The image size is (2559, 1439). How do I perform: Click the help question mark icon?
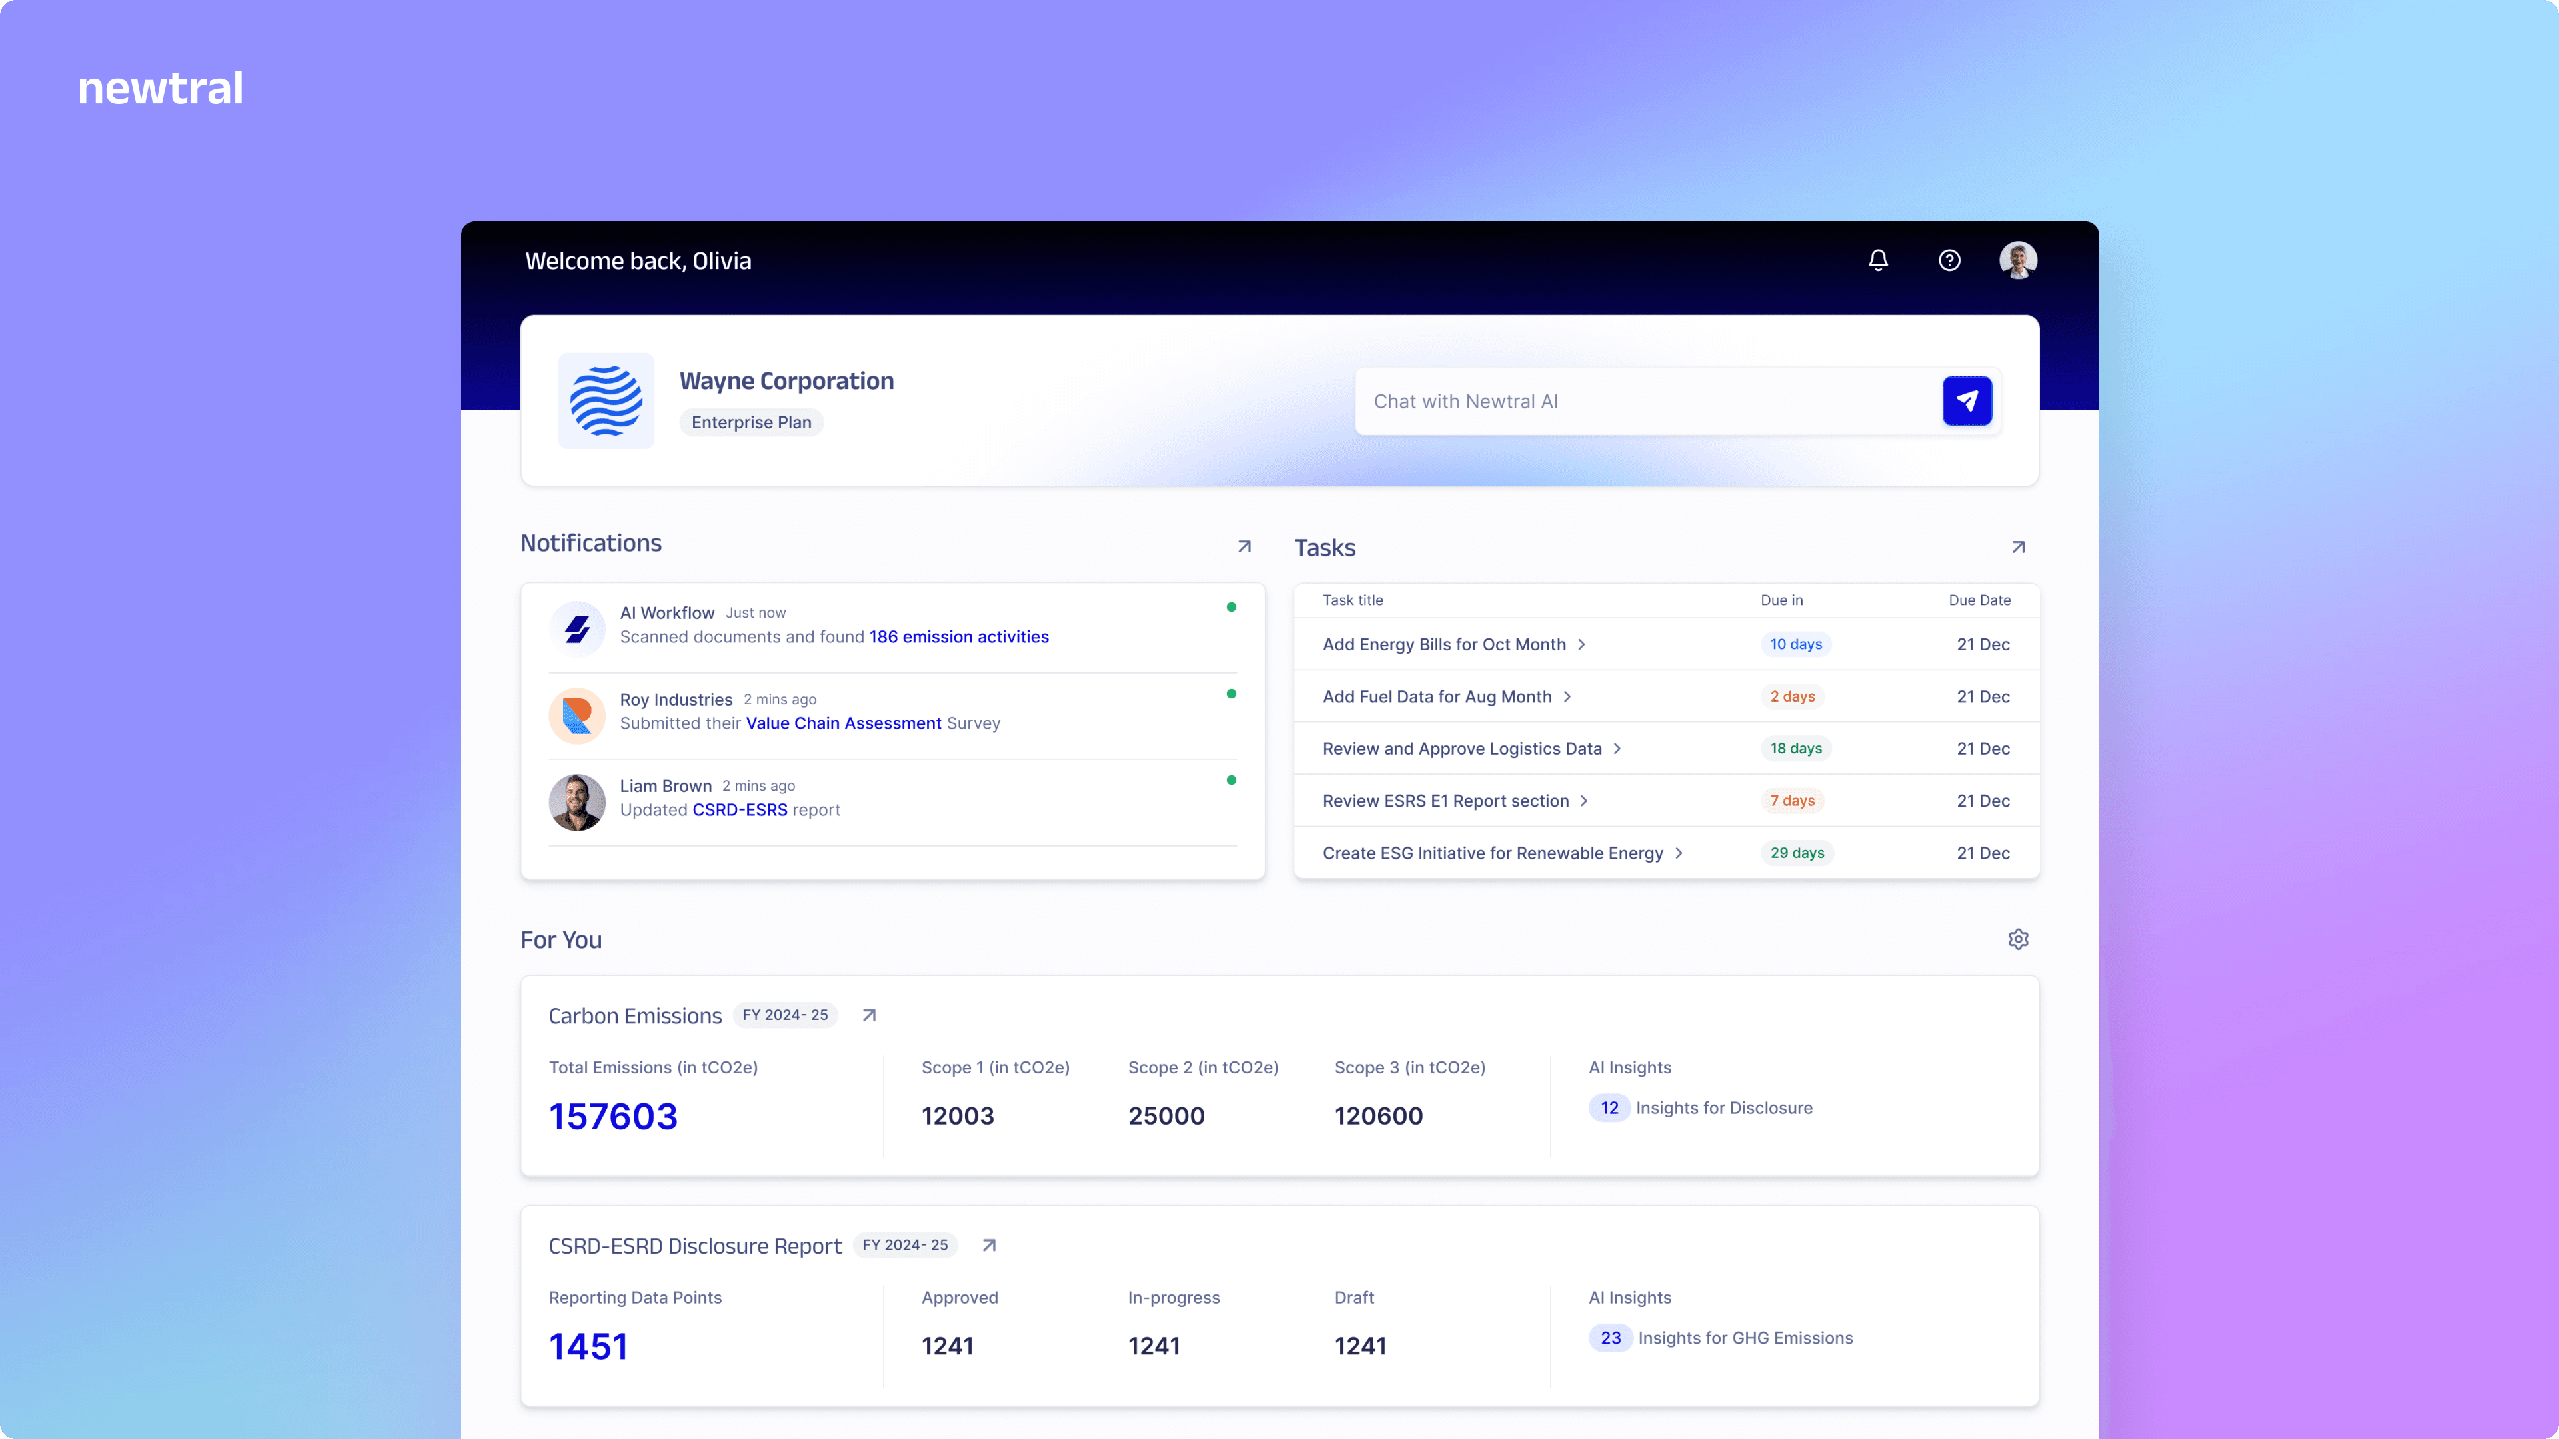[x=1949, y=260]
